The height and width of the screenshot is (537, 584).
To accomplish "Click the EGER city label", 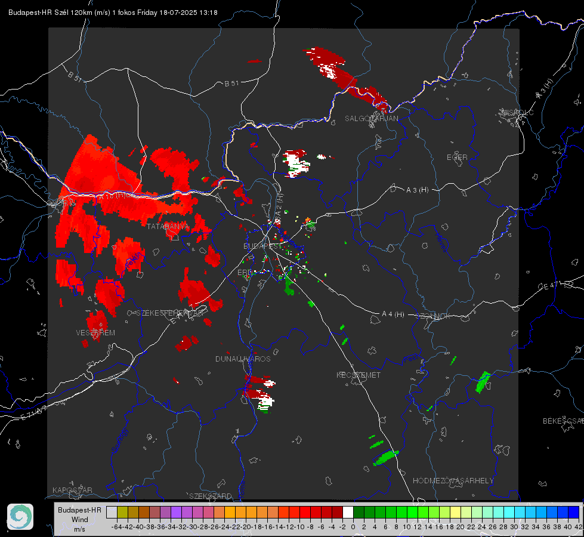I will coord(457,158).
